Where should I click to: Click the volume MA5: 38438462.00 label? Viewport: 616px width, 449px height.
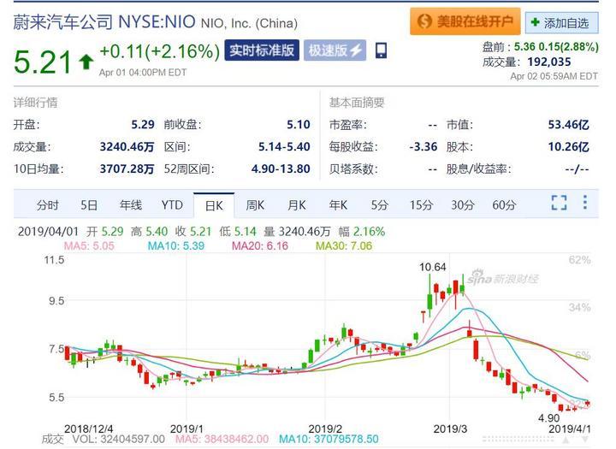click(222, 439)
